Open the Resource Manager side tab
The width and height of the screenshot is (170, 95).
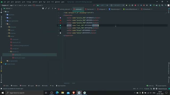1,21
